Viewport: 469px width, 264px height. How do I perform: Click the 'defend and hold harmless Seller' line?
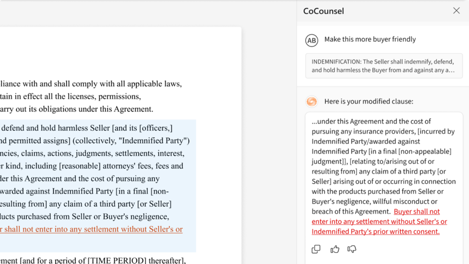(86, 128)
